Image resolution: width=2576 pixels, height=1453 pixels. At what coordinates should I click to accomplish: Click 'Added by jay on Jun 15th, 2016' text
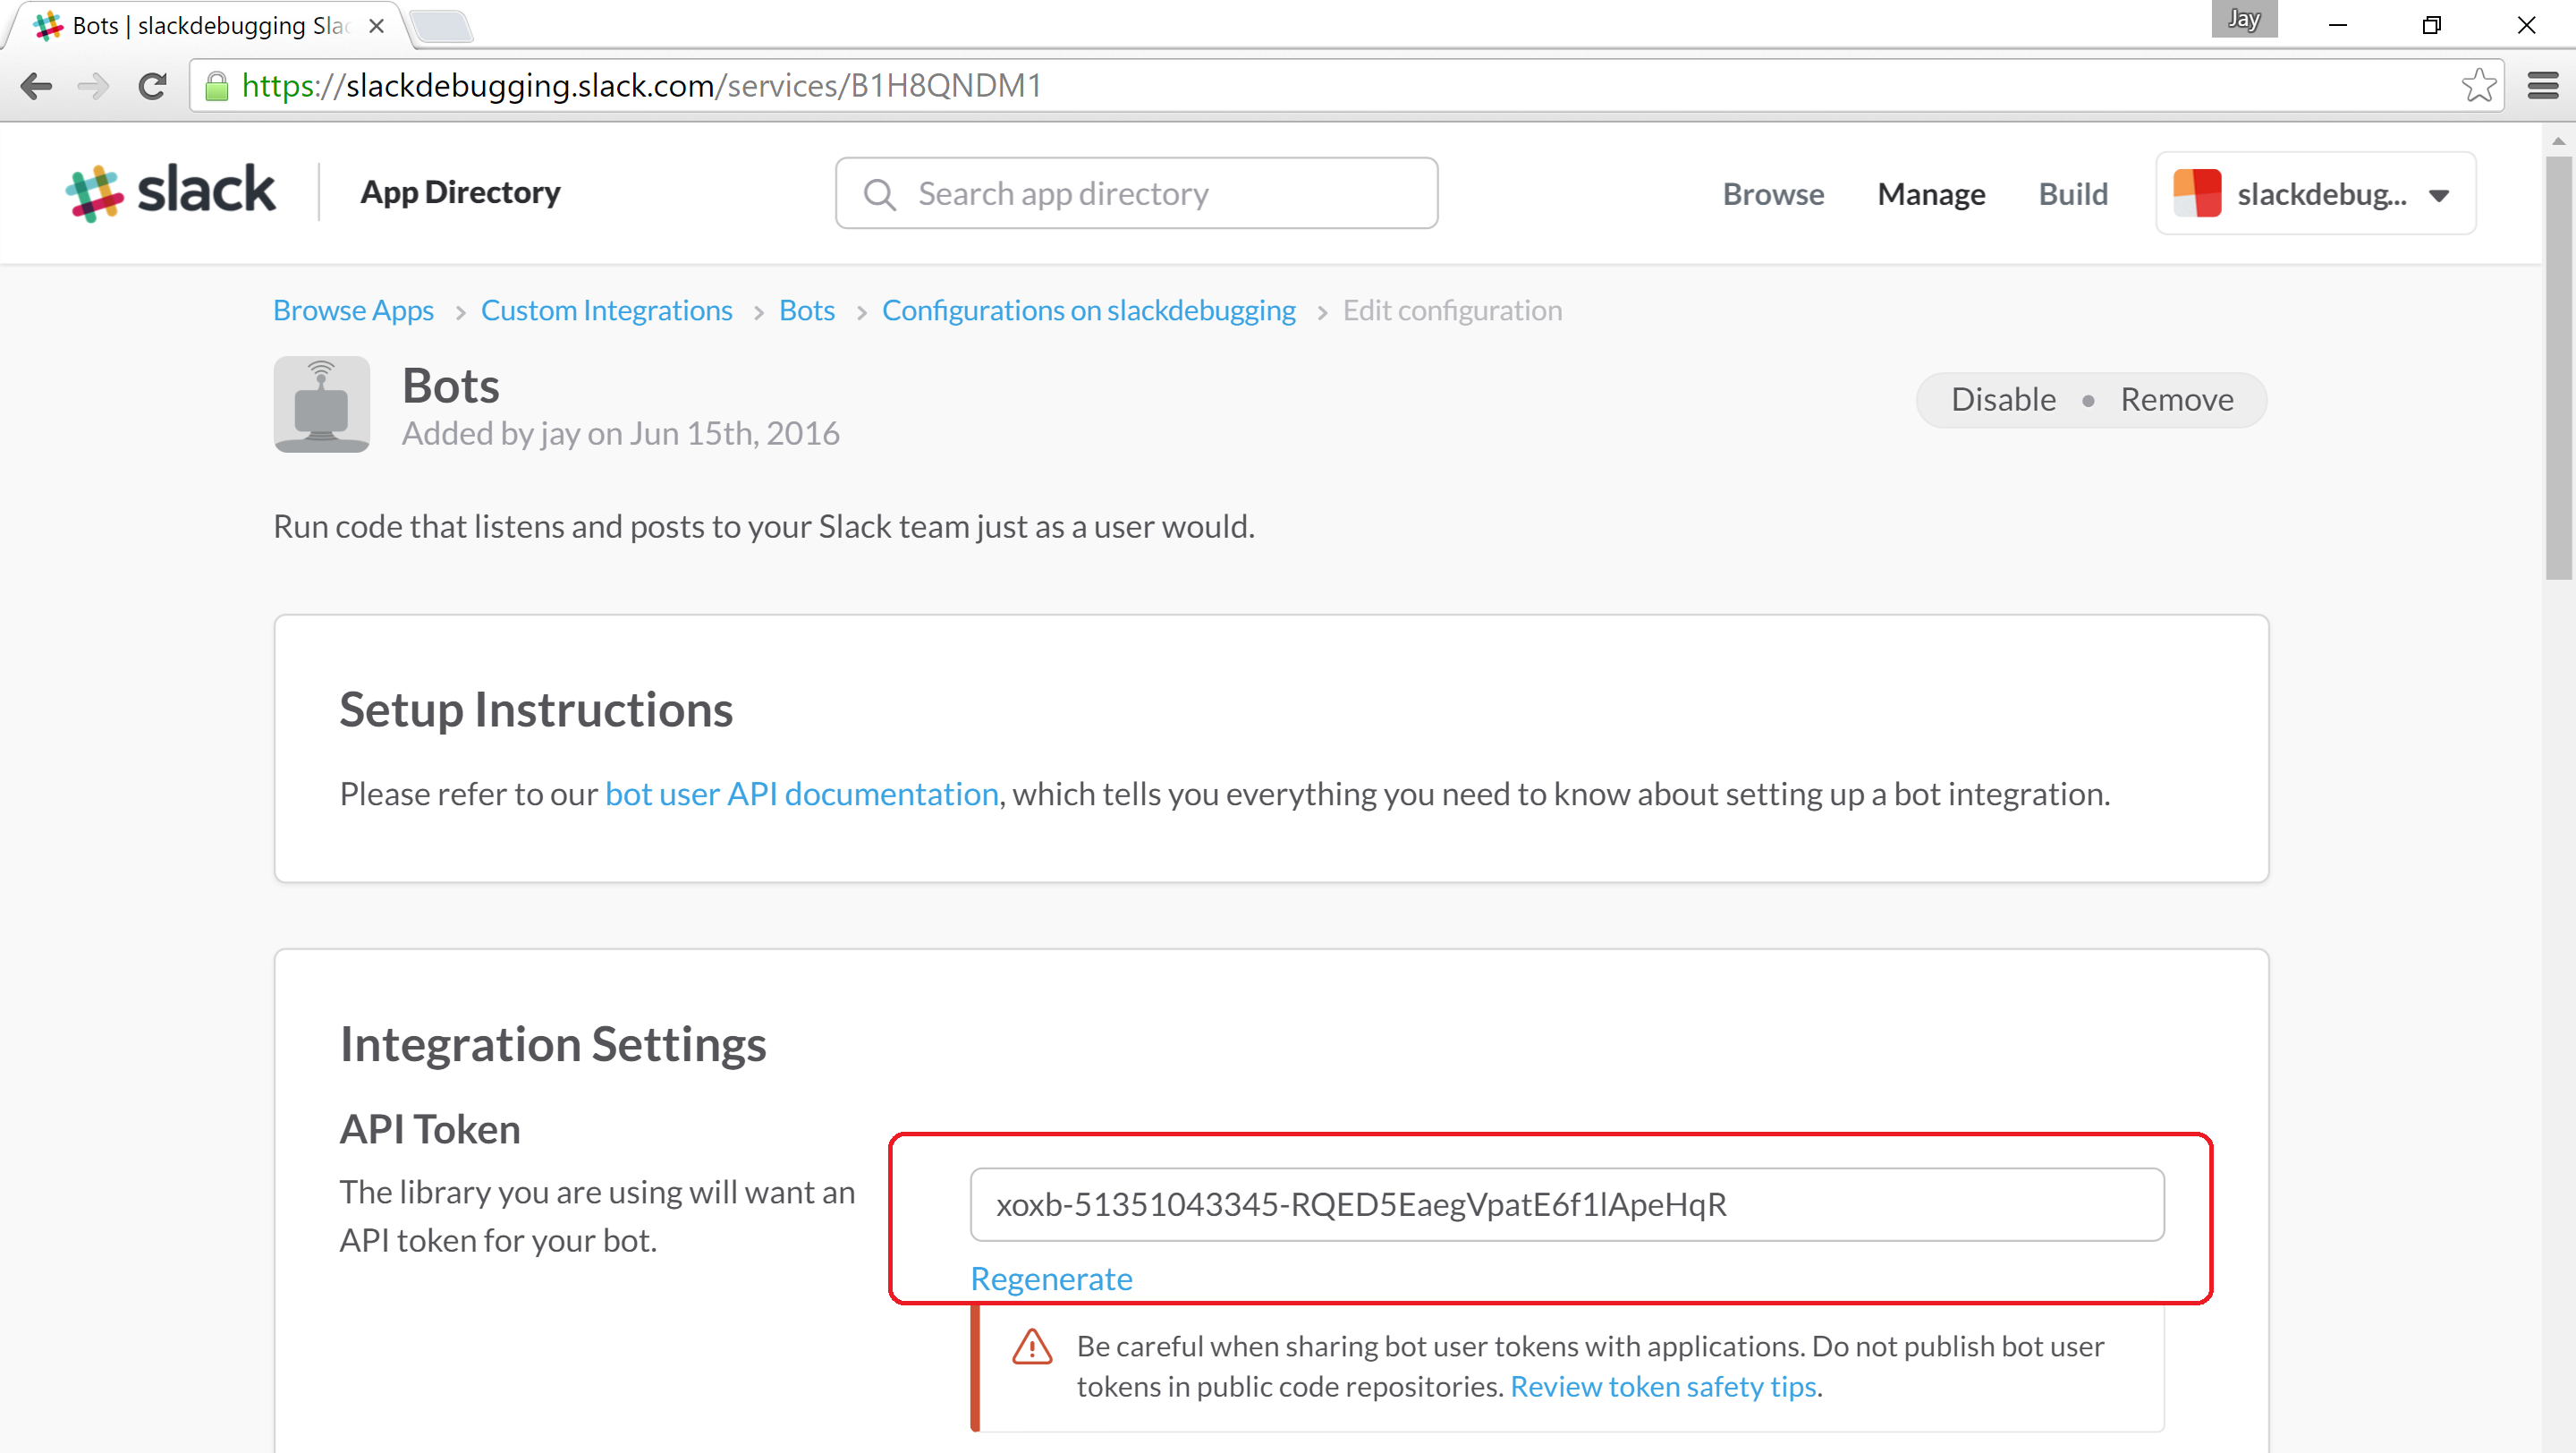[x=620, y=433]
